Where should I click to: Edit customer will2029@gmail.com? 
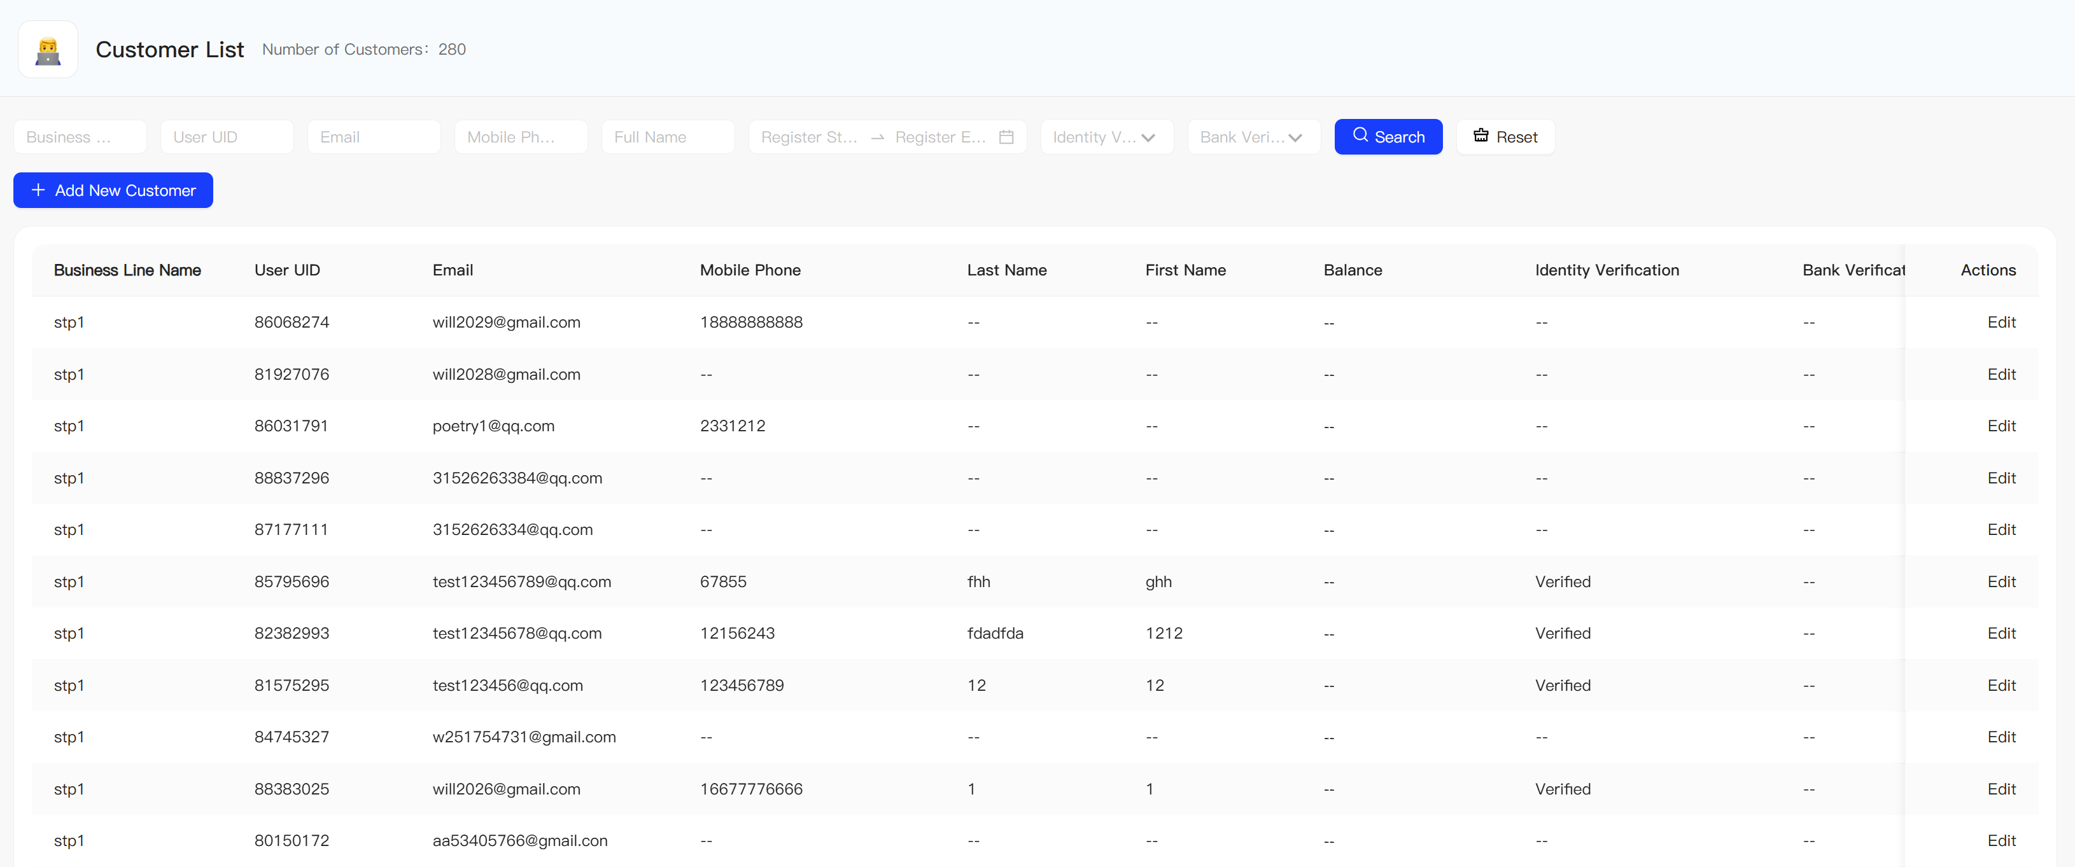pos(2001,322)
